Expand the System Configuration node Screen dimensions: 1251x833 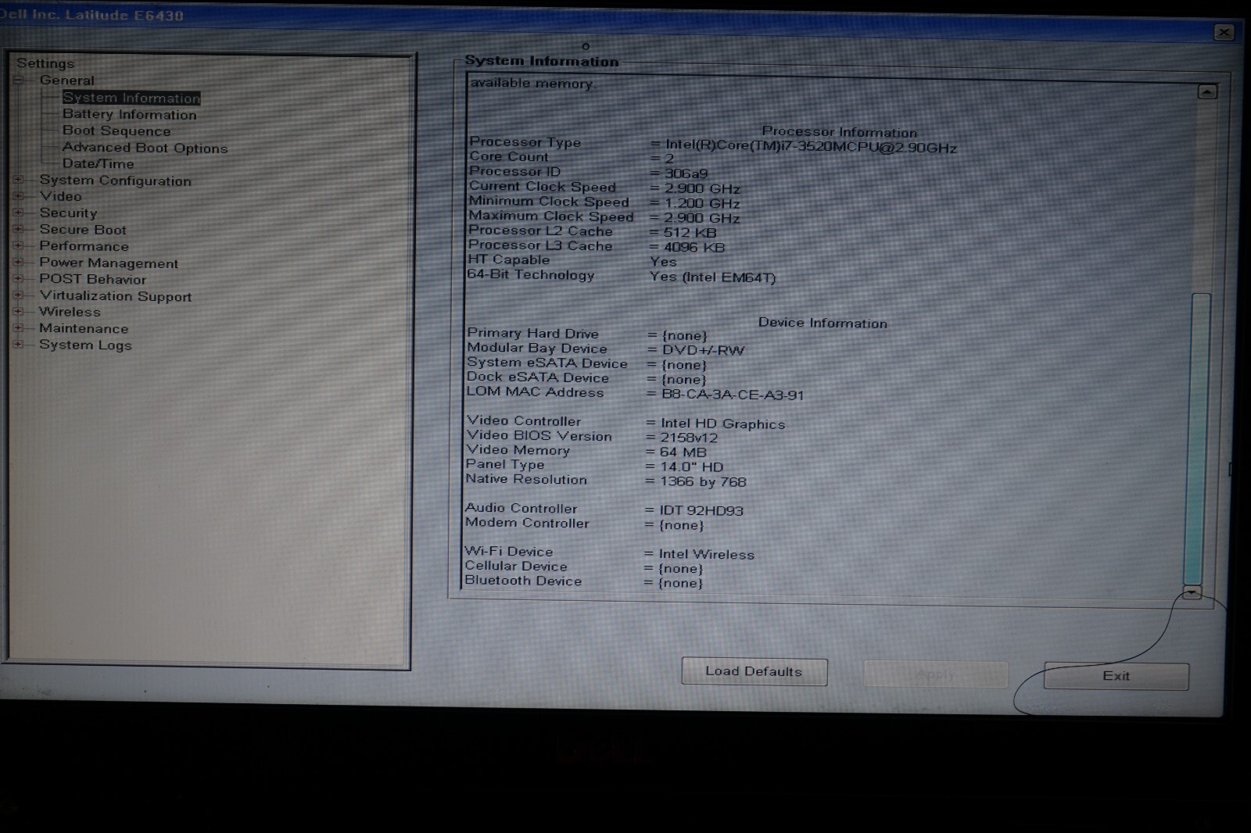pyautogui.click(x=19, y=181)
